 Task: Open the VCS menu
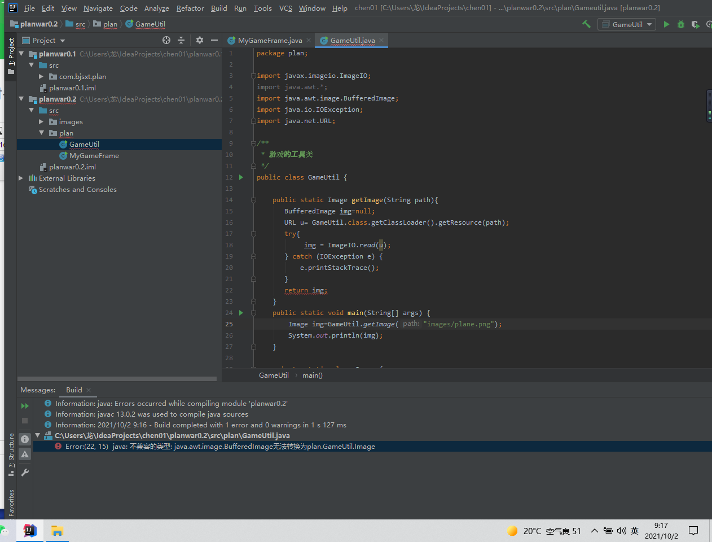[285, 8]
